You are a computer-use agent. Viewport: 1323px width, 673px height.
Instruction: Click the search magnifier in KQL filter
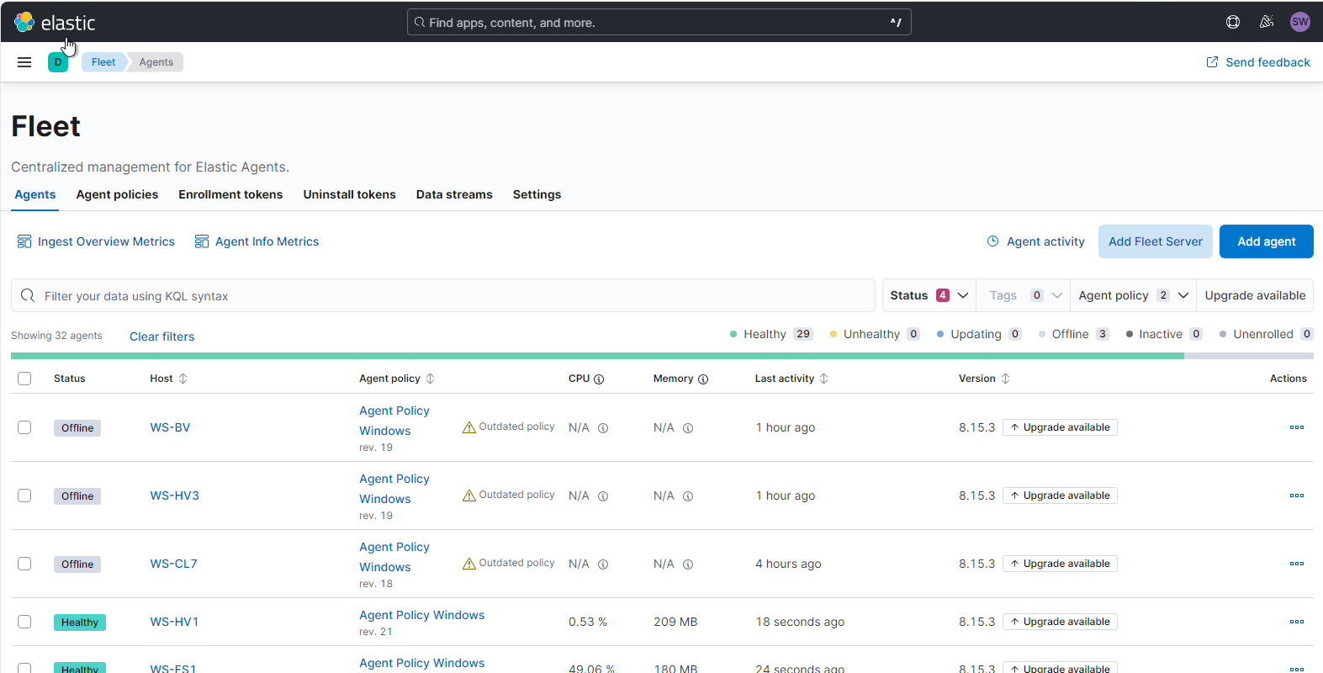coord(28,295)
